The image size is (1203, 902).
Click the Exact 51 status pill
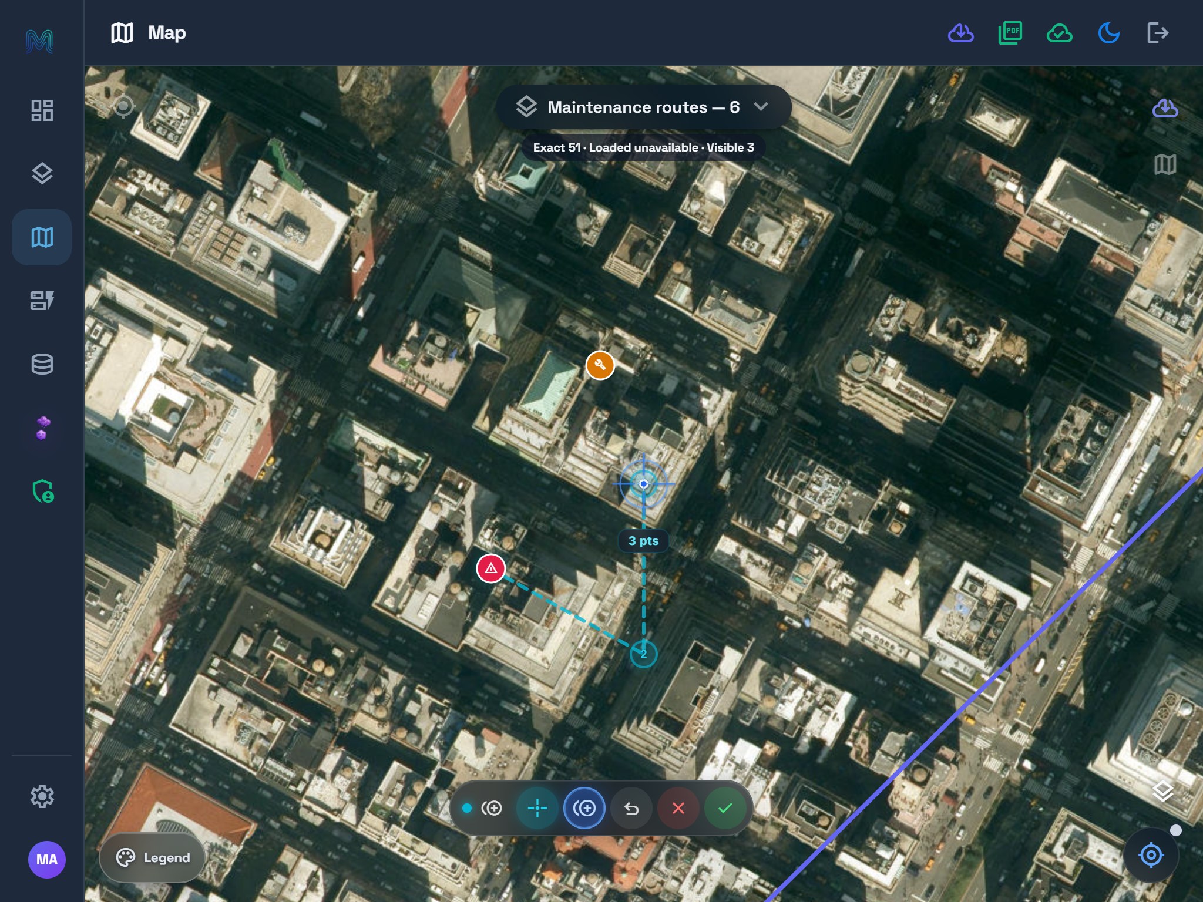coord(644,147)
